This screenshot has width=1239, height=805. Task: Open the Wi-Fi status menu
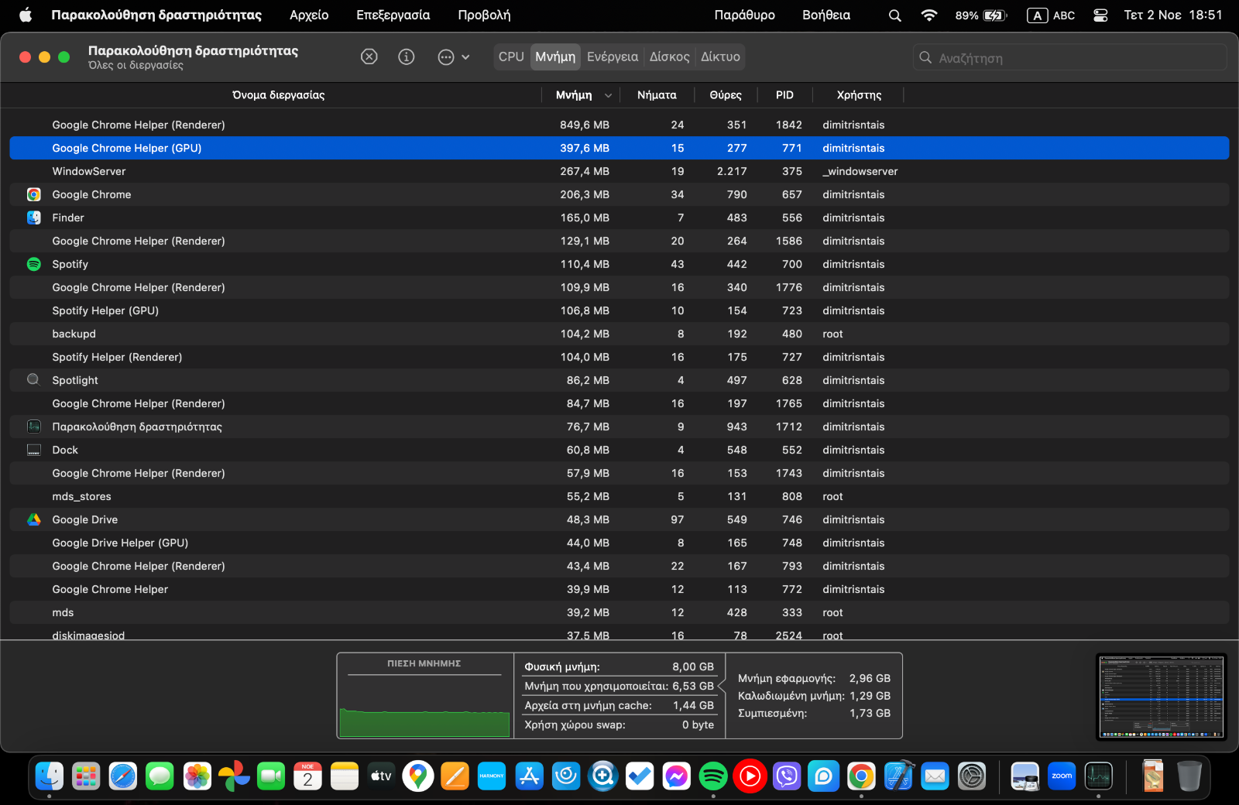pos(929,15)
